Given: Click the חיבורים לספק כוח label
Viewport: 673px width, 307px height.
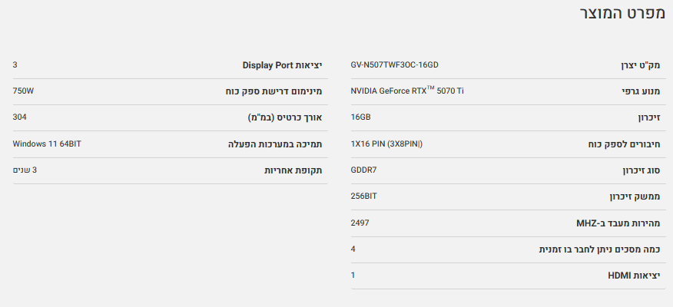Looking at the screenshot, I should (x=623, y=144).
